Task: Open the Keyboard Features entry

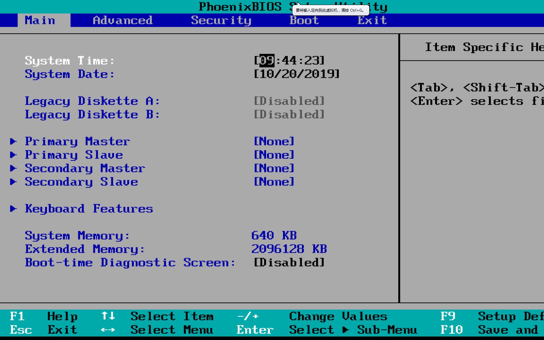Action: click(x=89, y=209)
